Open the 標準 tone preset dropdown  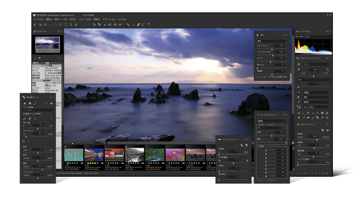[x=271, y=41]
